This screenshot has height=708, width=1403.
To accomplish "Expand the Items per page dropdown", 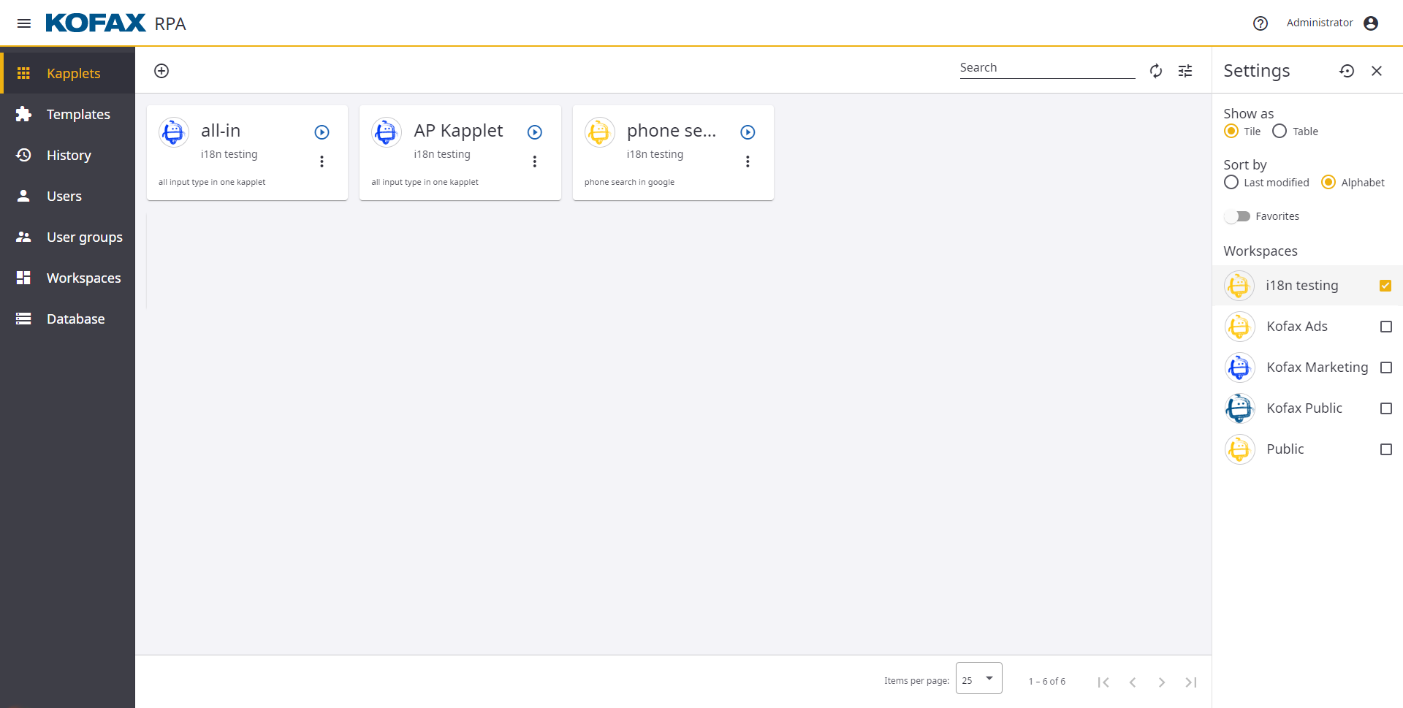I will tap(978, 679).
